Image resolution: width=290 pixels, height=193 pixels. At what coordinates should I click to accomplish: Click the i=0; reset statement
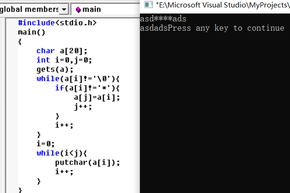click(46, 144)
